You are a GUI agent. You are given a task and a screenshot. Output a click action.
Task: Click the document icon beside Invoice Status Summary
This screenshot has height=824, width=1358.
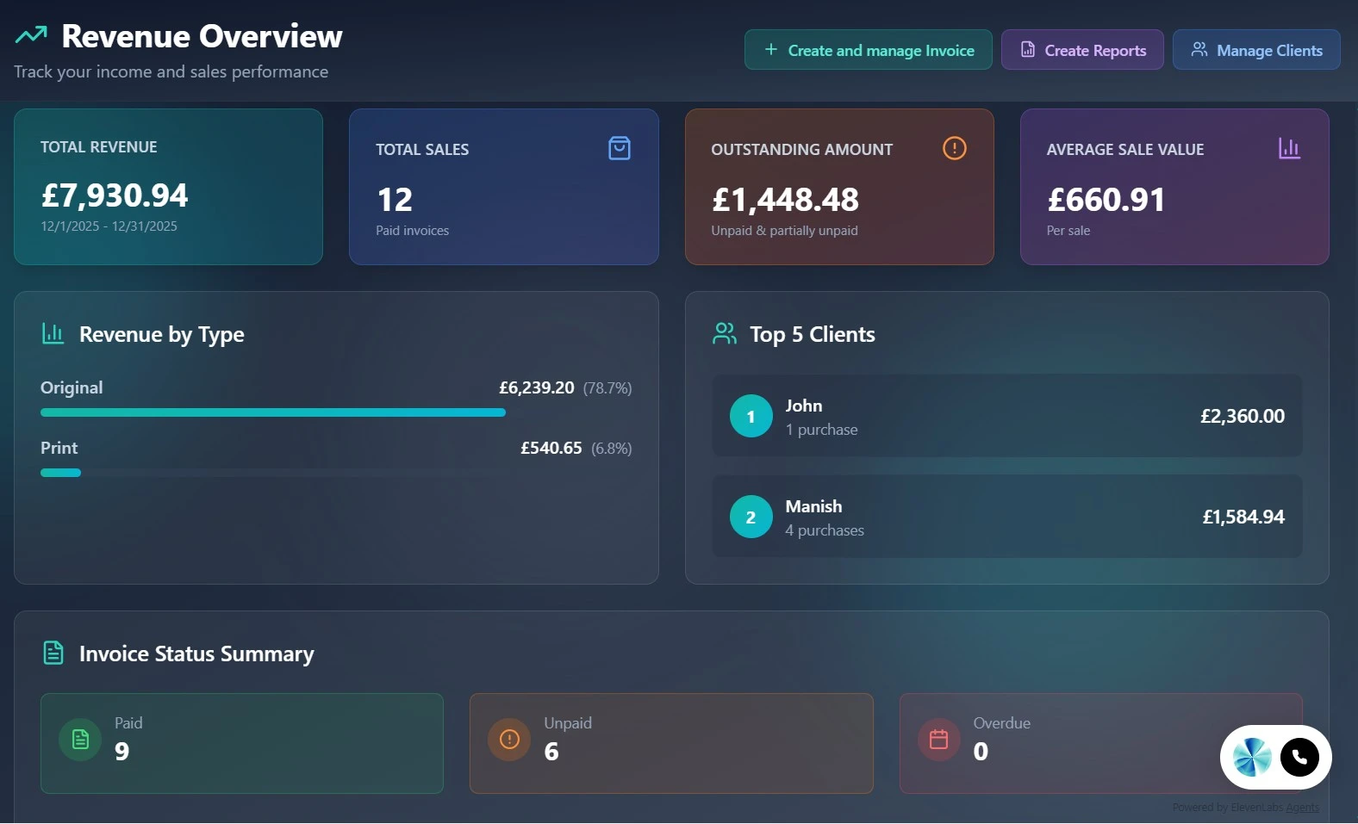click(x=53, y=653)
